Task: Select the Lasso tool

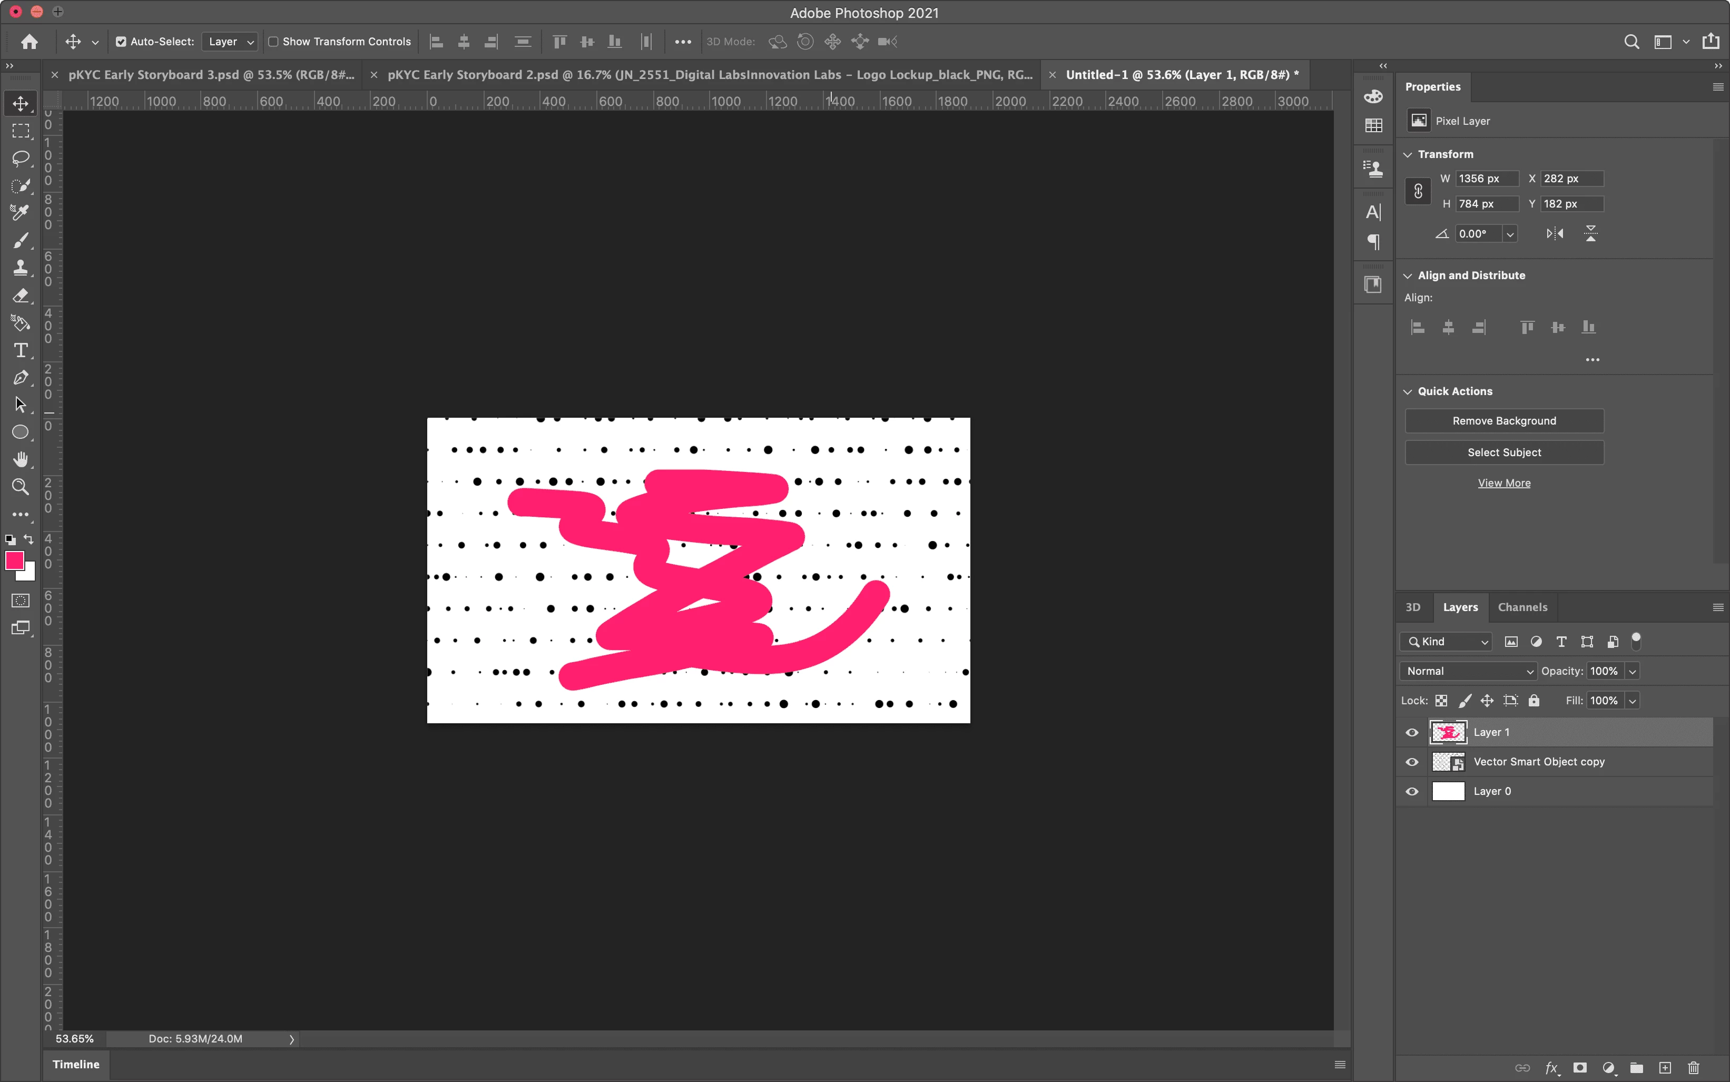Action: (21, 158)
